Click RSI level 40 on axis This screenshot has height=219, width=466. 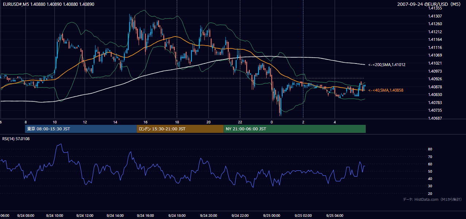[430, 179]
